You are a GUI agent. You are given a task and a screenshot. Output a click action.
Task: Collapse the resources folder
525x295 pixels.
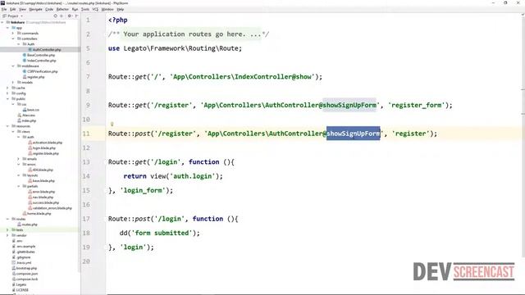tap(7, 126)
